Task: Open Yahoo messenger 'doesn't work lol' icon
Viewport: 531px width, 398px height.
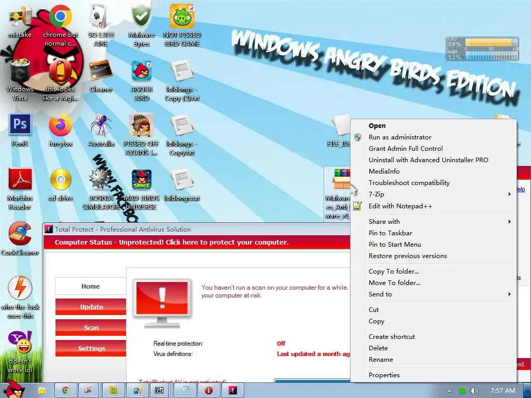Action: [20, 352]
